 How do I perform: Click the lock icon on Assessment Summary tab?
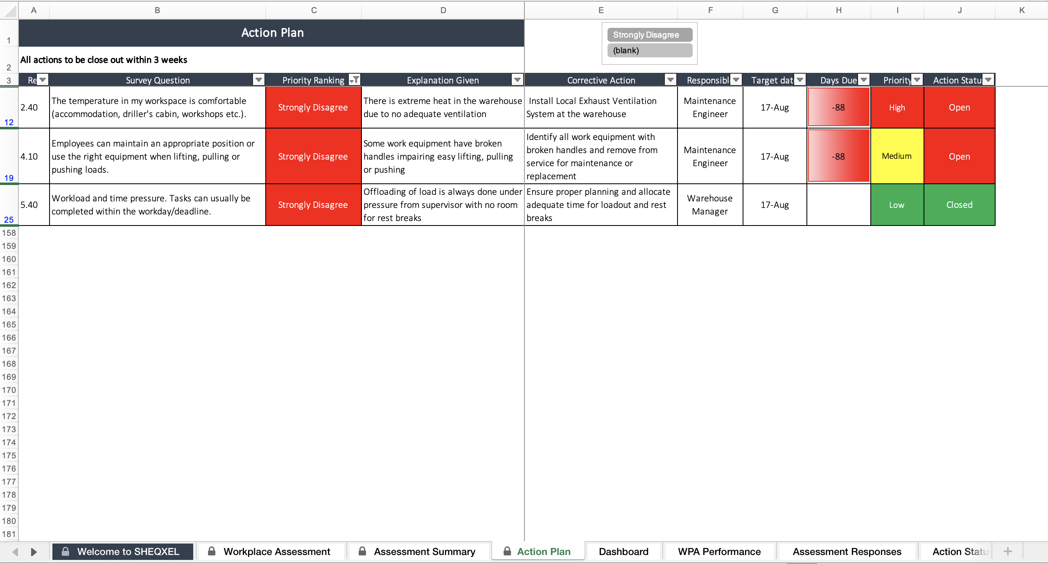pyautogui.click(x=362, y=551)
